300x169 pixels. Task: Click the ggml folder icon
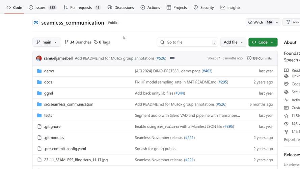[39, 93]
